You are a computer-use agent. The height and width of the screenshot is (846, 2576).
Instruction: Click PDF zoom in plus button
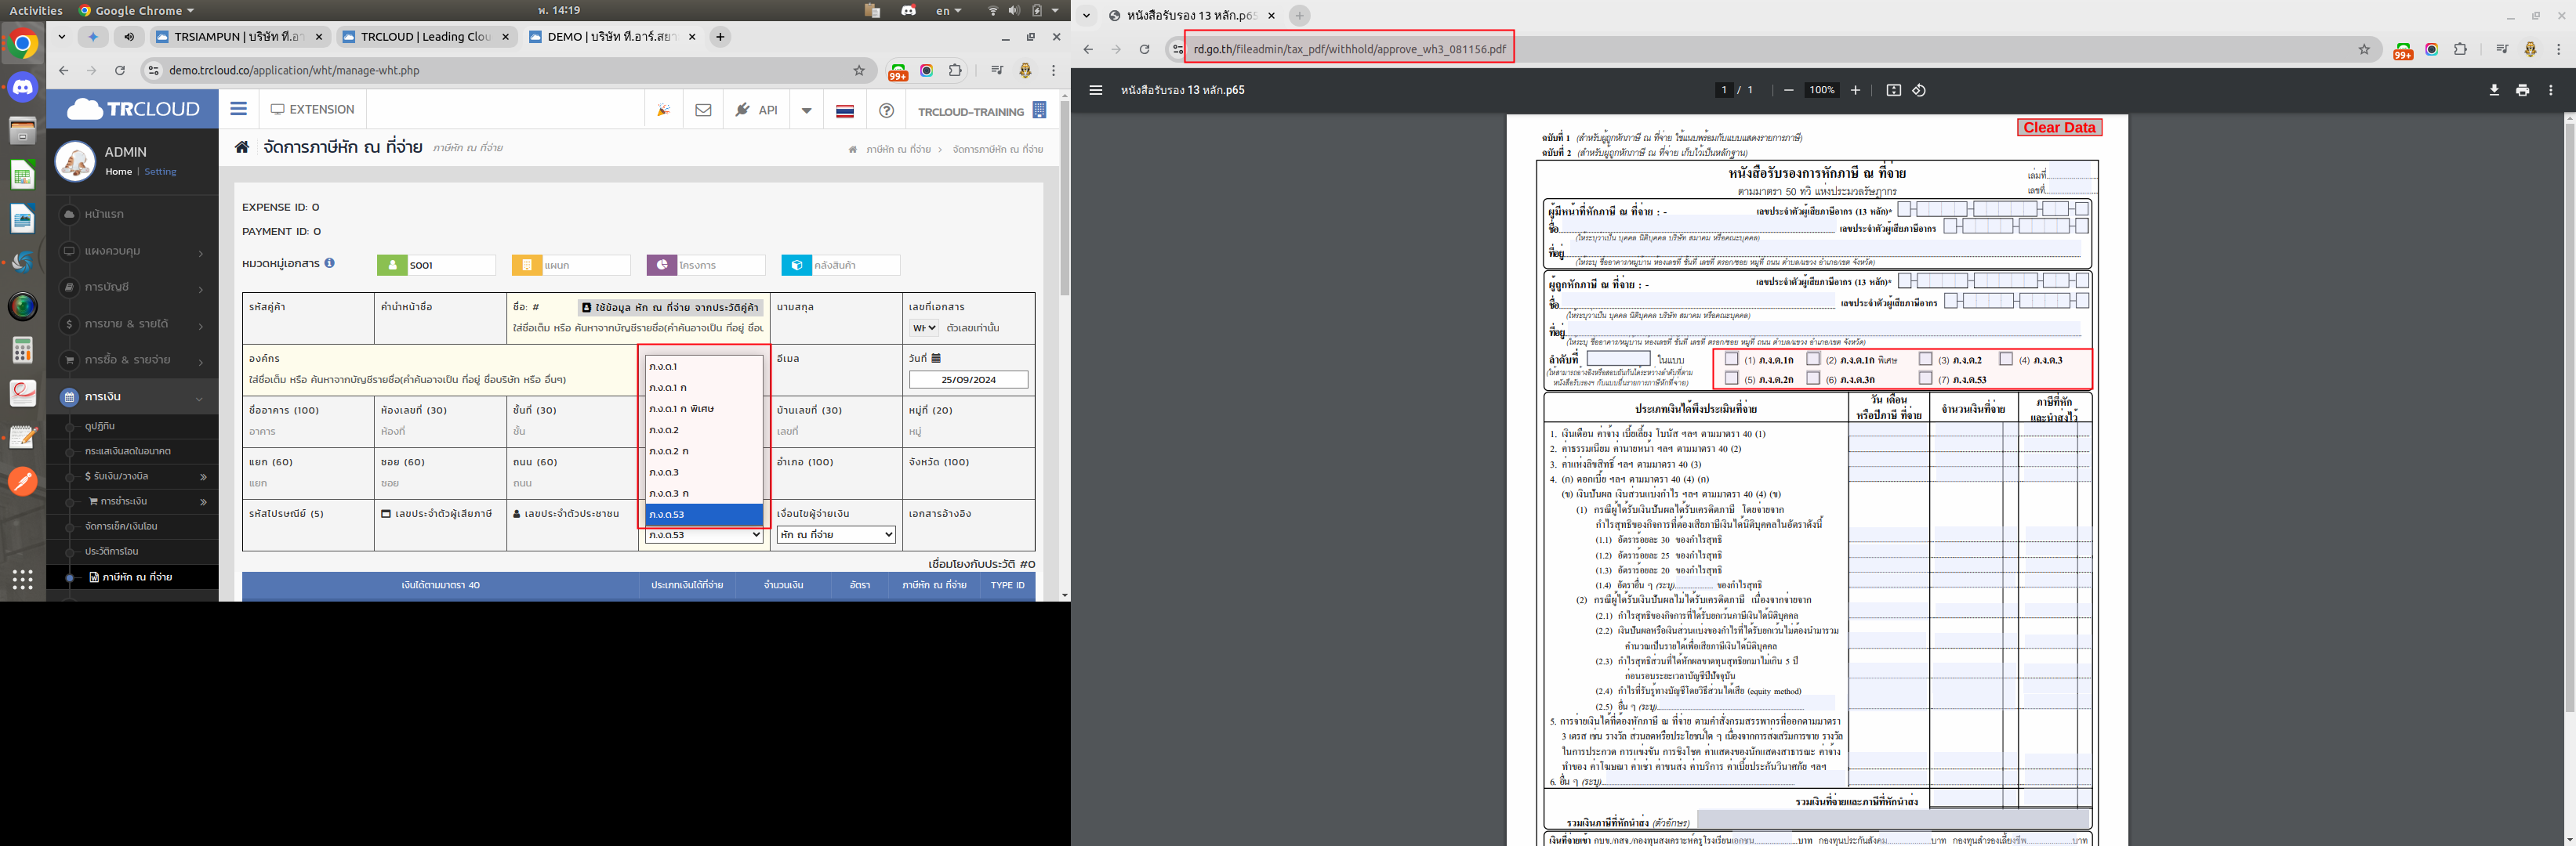(1855, 90)
